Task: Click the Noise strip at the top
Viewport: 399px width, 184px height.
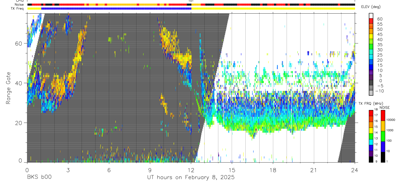Action: click(x=191, y=5)
